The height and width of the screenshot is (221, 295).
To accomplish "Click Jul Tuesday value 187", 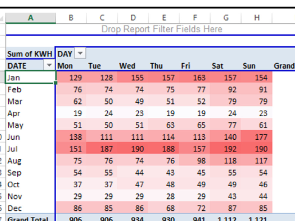I will (x=101, y=149).
